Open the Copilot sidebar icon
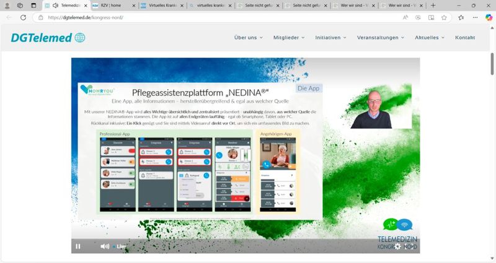This screenshot has height=263, width=496. click(489, 18)
